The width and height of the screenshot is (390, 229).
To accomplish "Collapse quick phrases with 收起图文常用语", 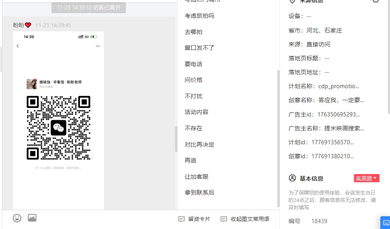I will coord(245,219).
